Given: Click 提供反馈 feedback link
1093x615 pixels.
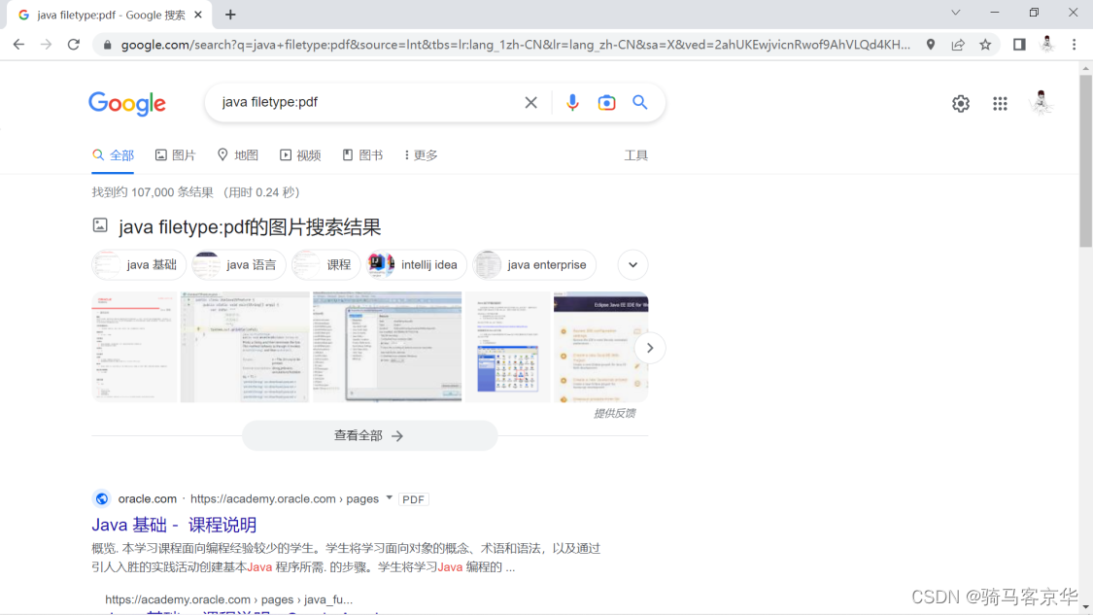Looking at the screenshot, I should (x=614, y=414).
